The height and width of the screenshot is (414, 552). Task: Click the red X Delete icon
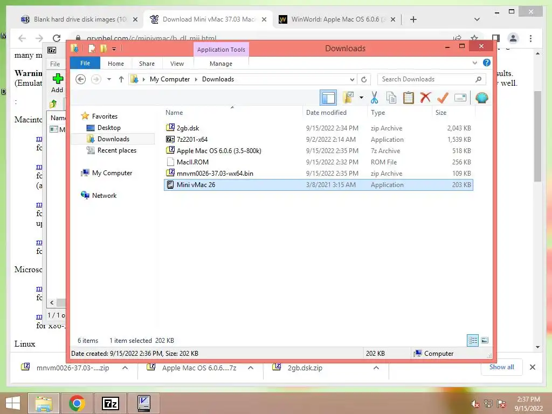(x=425, y=97)
